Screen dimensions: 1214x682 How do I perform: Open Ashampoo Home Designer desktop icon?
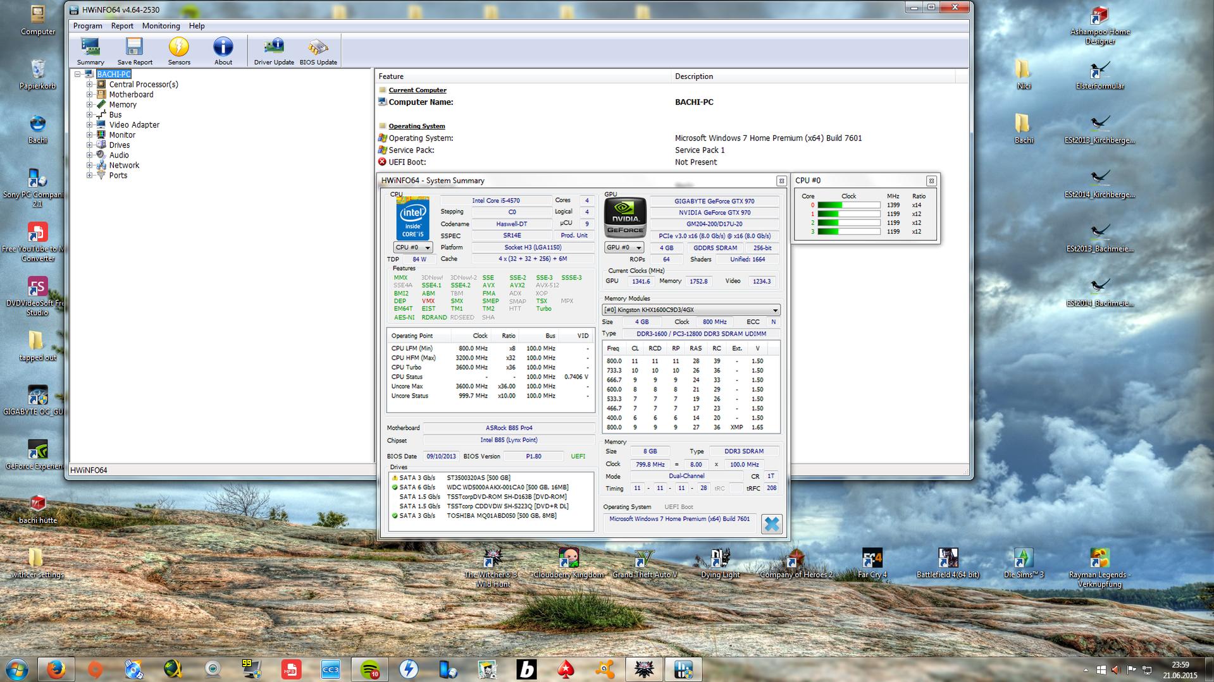click(x=1100, y=25)
